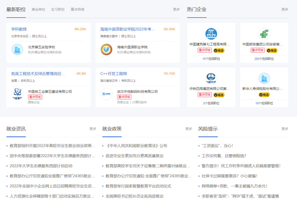Open 更多 link for 最新职位

(x=176, y=9)
